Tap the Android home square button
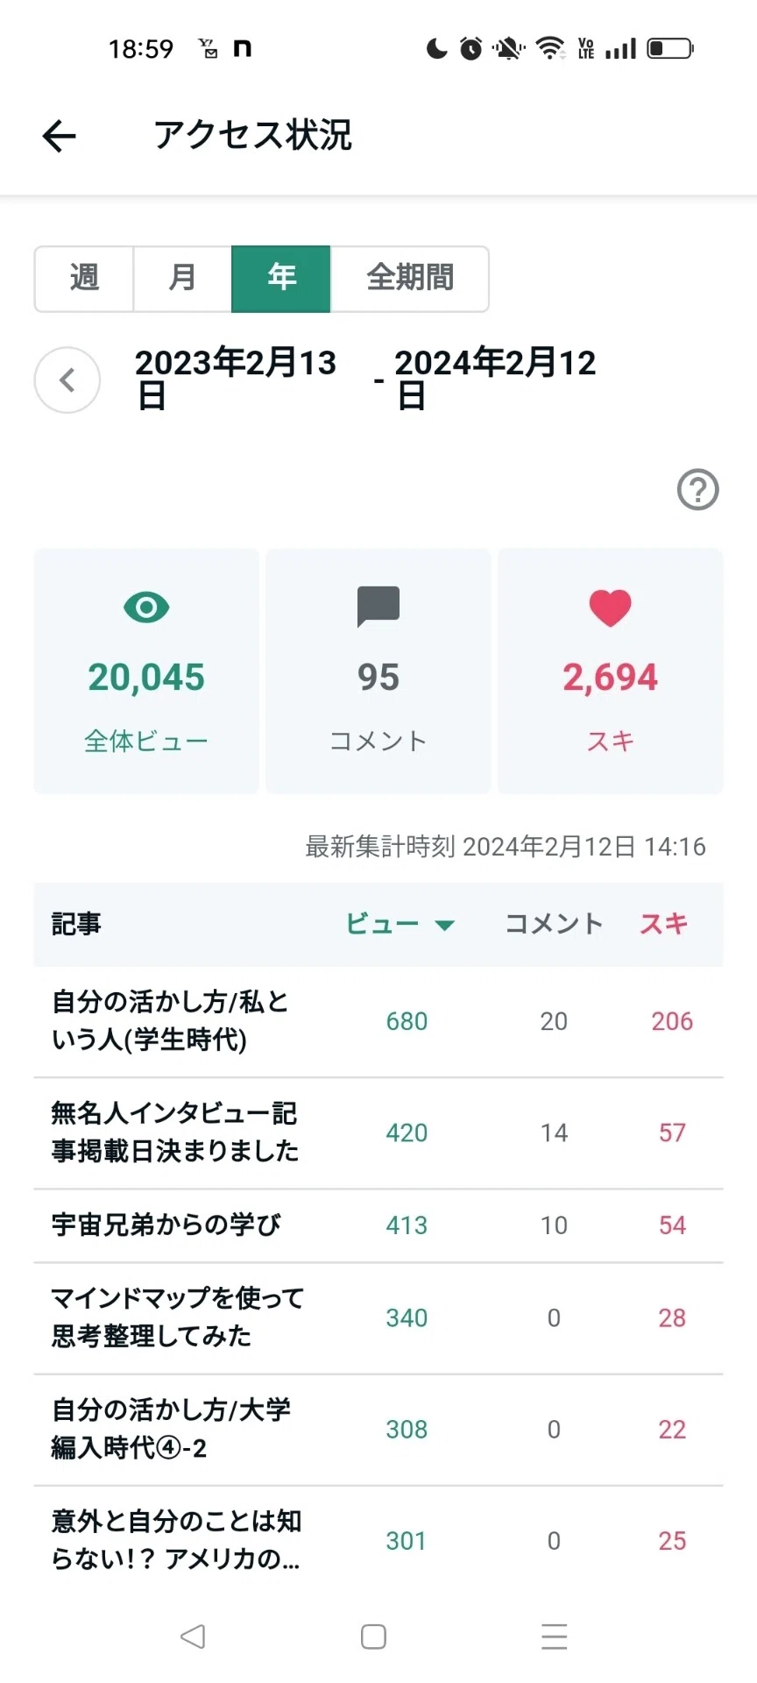 (374, 1636)
